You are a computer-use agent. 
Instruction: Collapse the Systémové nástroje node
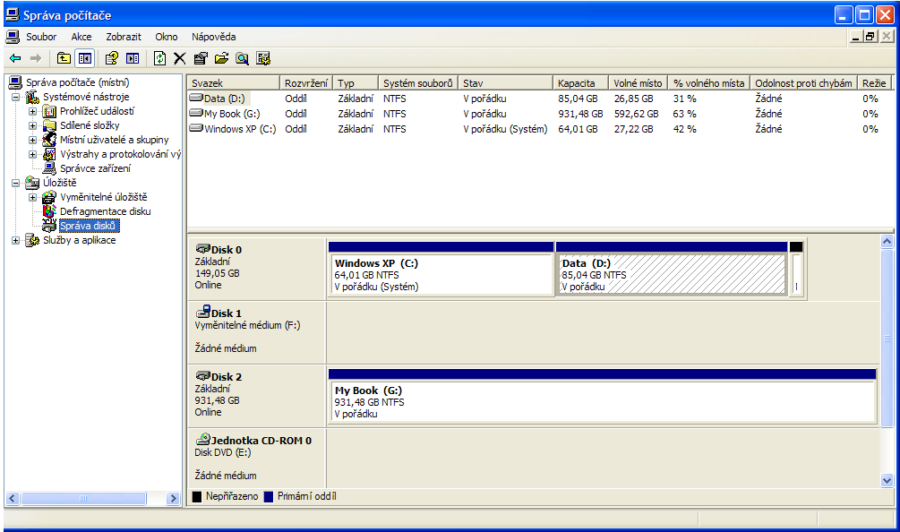[16, 97]
